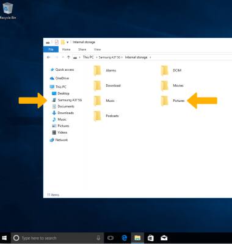Image resolution: width=232 pixels, height=244 pixels.
Task: Go back with the Back arrow
Action: pyautogui.click(x=49, y=57)
